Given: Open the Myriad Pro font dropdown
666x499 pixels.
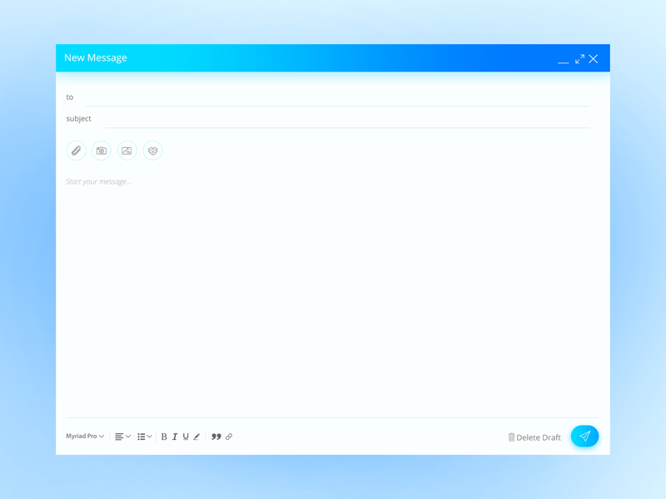Looking at the screenshot, I should pos(84,437).
